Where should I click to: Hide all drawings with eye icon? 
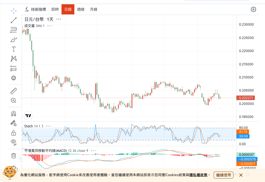(14, 142)
